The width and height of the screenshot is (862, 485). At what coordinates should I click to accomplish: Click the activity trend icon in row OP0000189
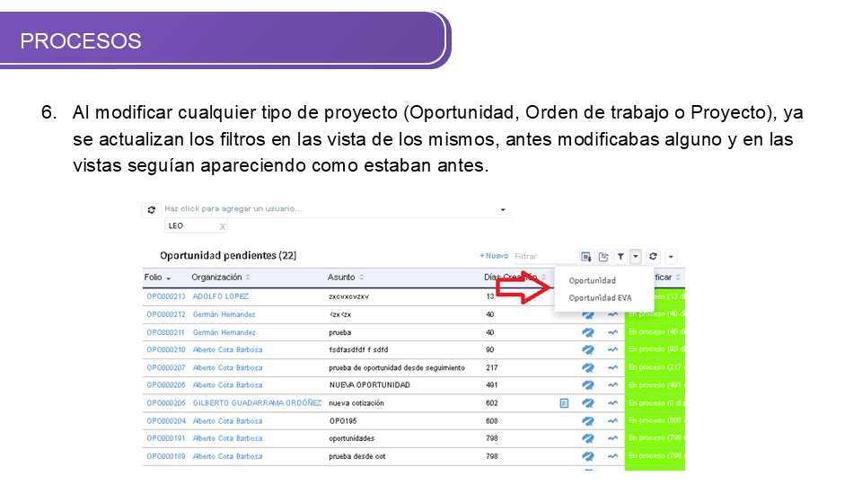click(x=612, y=456)
